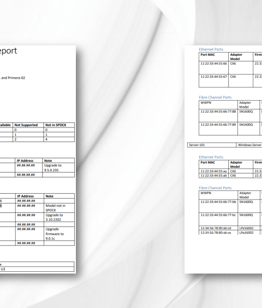Select SN1600Q in the 77:bb WWPN row
The image size is (262, 308).
246,202
